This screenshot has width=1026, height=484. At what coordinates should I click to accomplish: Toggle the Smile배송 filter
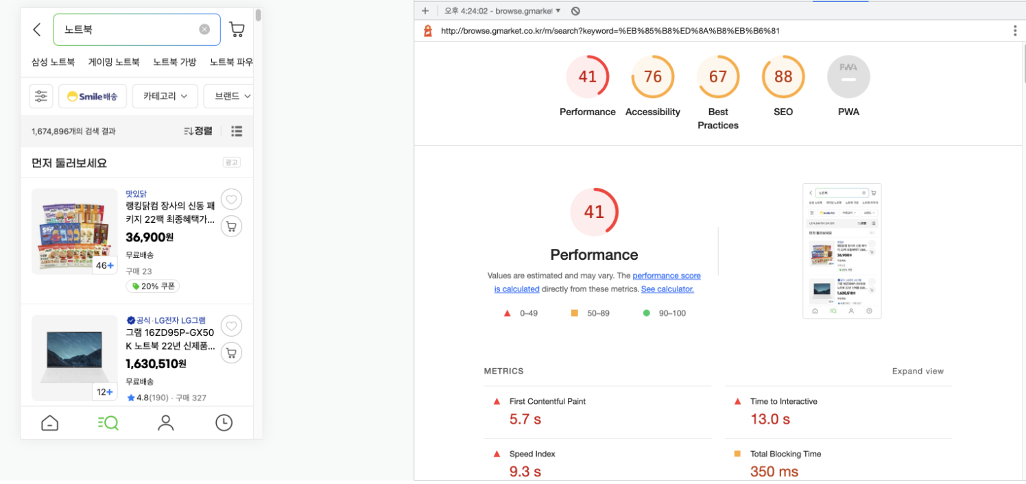[93, 96]
